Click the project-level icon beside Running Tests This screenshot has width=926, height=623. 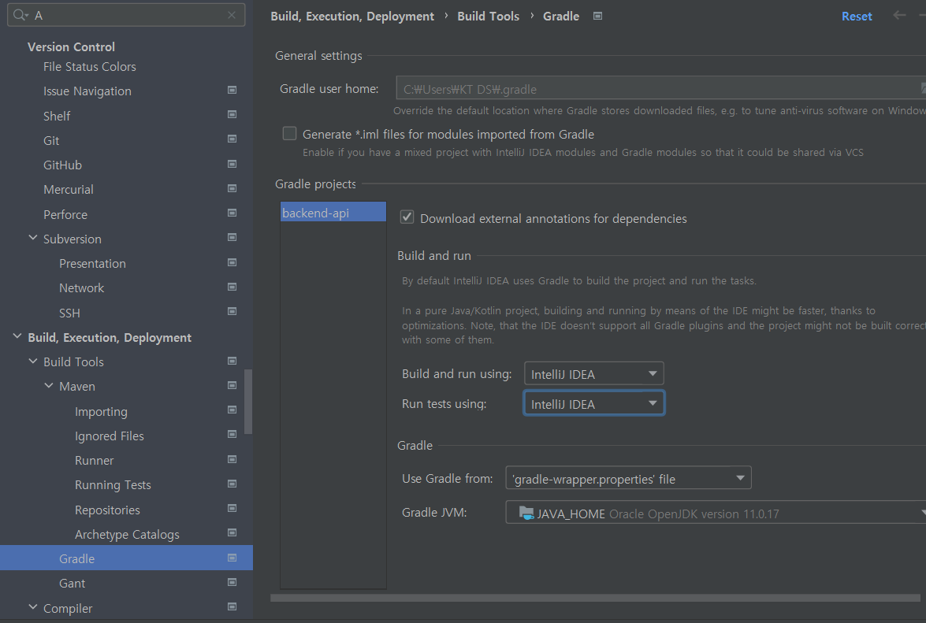232,484
